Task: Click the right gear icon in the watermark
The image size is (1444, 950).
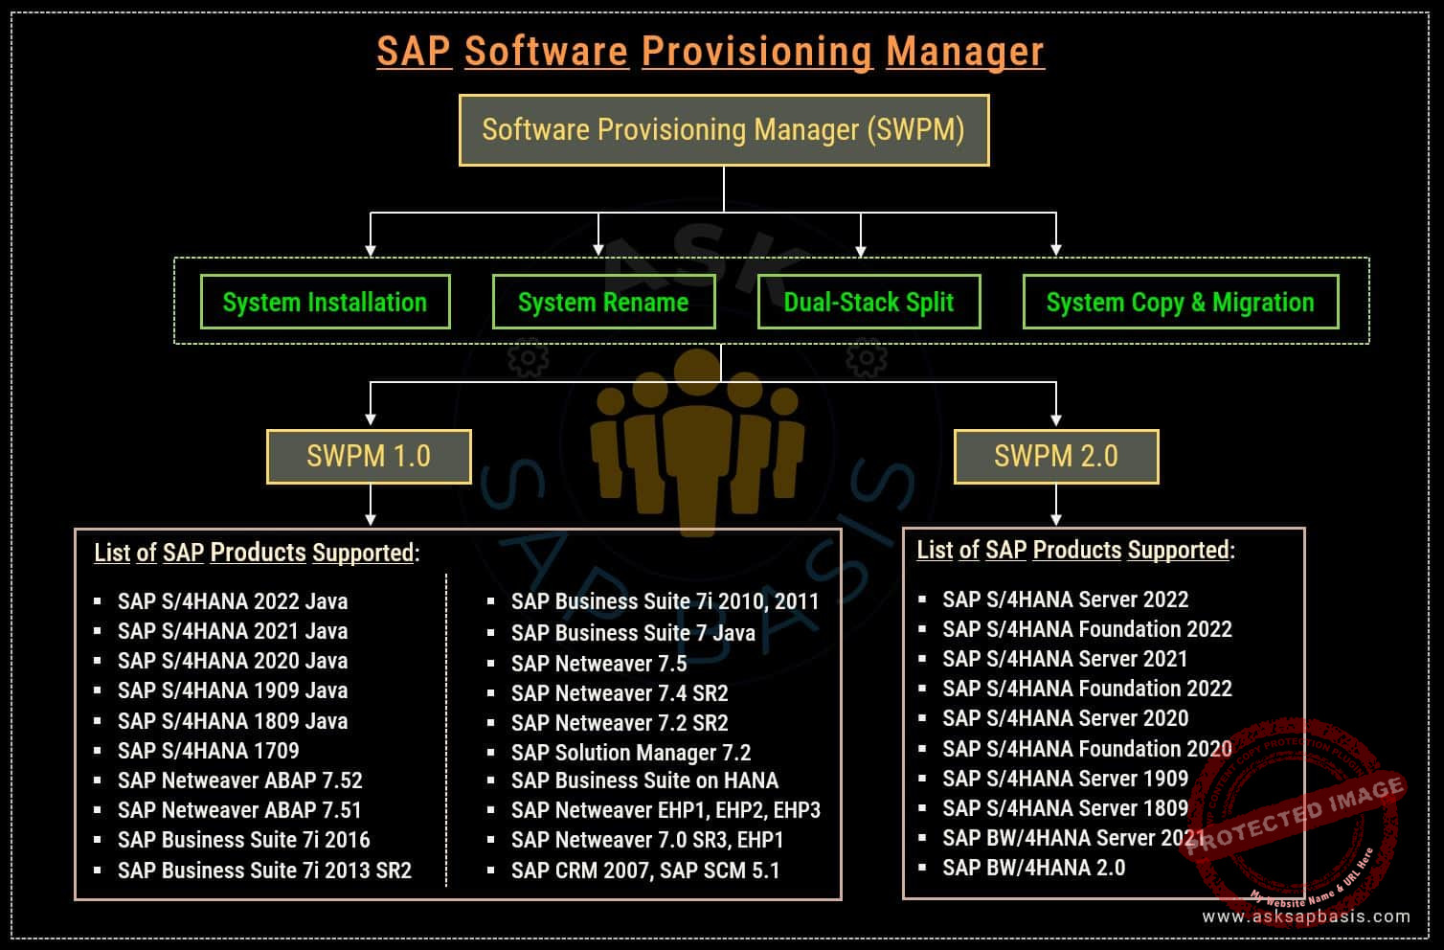Action: (x=866, y=359)
